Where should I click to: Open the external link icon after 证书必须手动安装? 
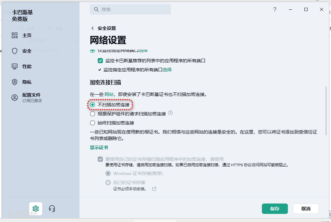point(154,189)
